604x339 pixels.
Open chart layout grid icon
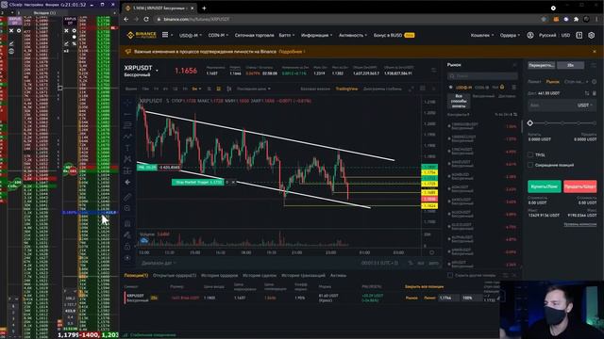pos(423,89)
